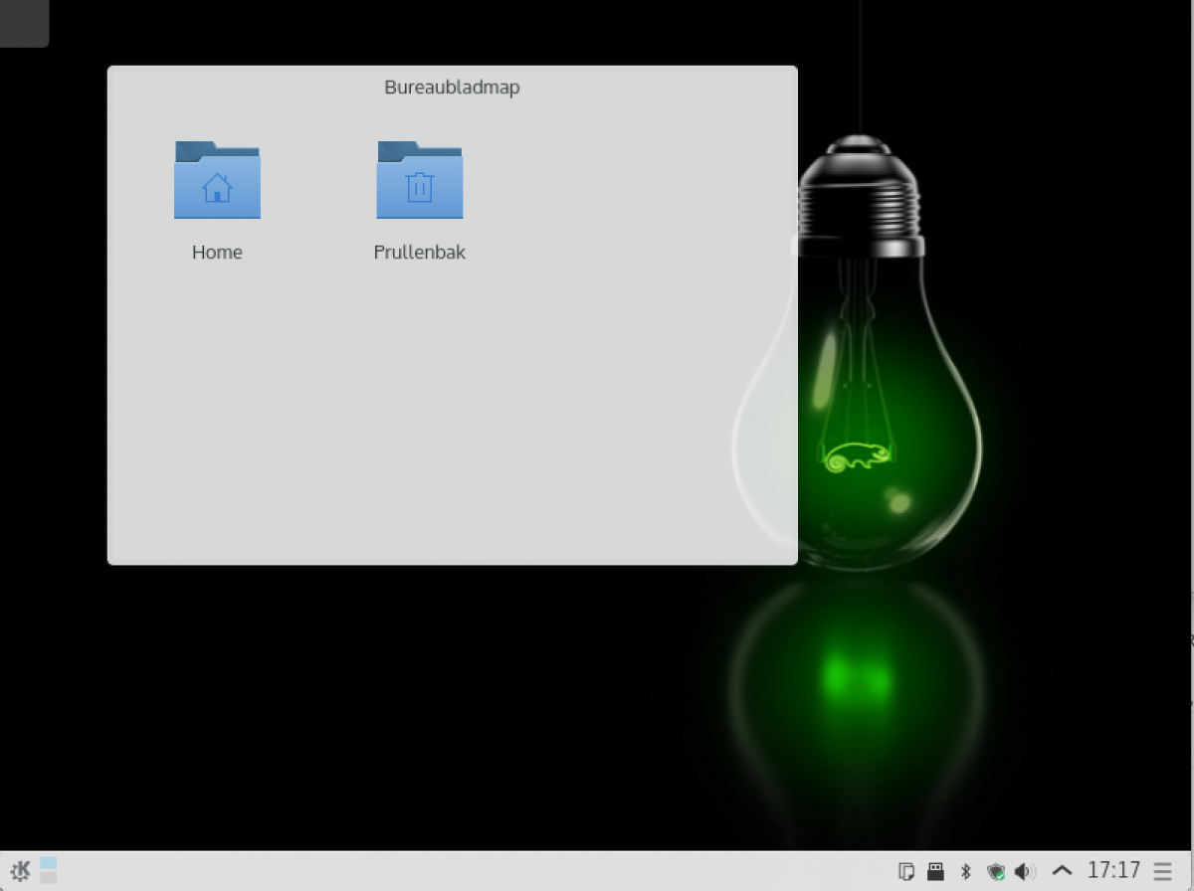Switch to the second virtual desktop in pager

[48, 877]
